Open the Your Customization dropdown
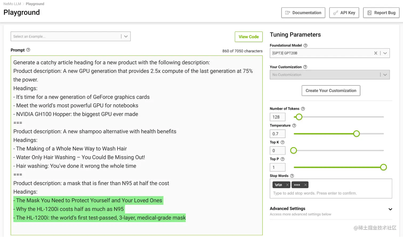 385,75
